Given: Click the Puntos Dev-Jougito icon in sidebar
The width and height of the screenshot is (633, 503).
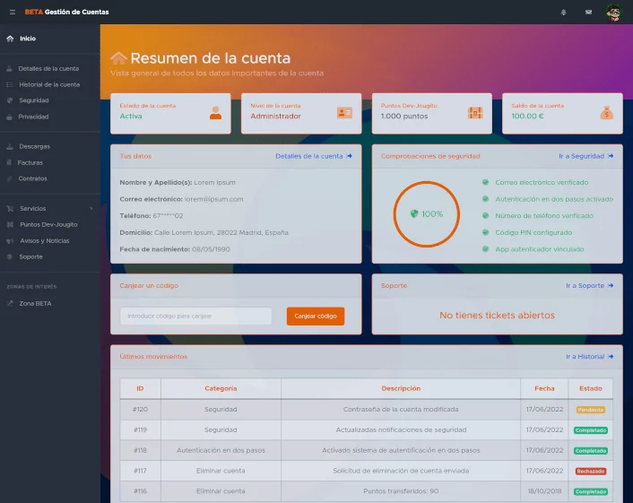Looking at the screenshot, I should click(10, 224).
